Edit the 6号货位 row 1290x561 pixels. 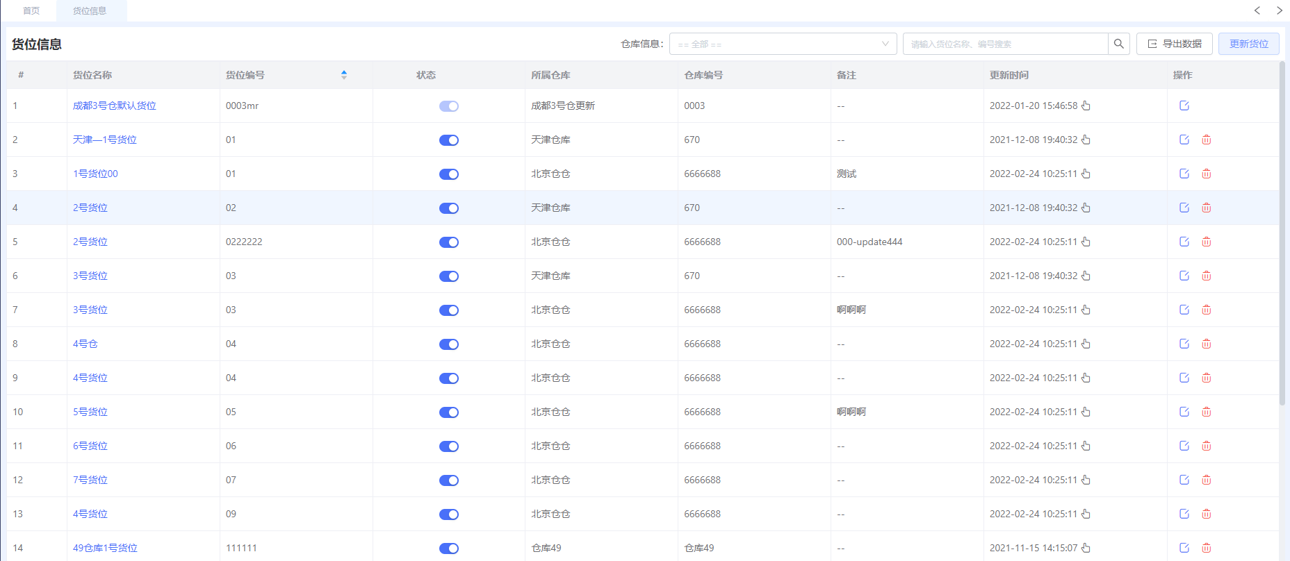pyautogui.click(x=1184, y=446)
